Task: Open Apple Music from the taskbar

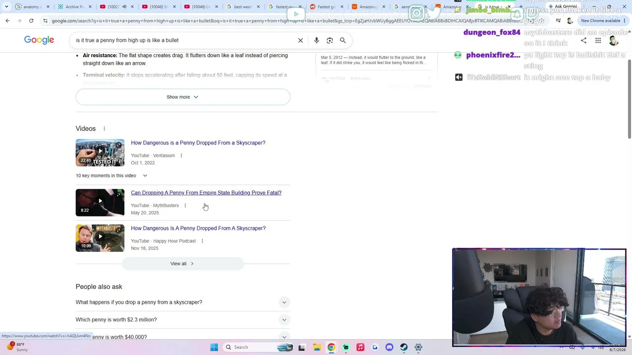Action: (x=360, y=347)
